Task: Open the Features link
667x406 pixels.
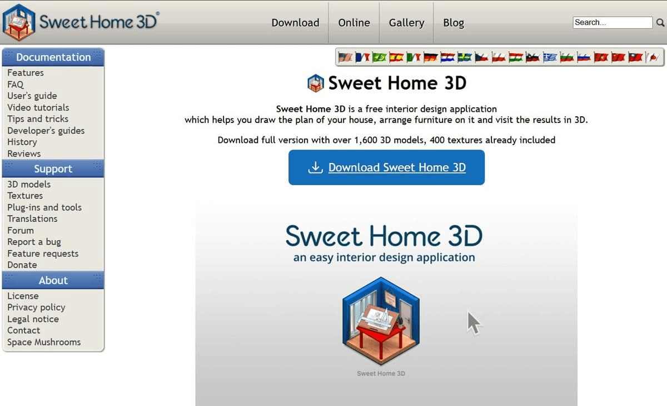Action: click(x=25, y=73)
